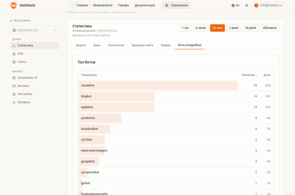Switch to the Здоровье сайта tab

(142, 45)
